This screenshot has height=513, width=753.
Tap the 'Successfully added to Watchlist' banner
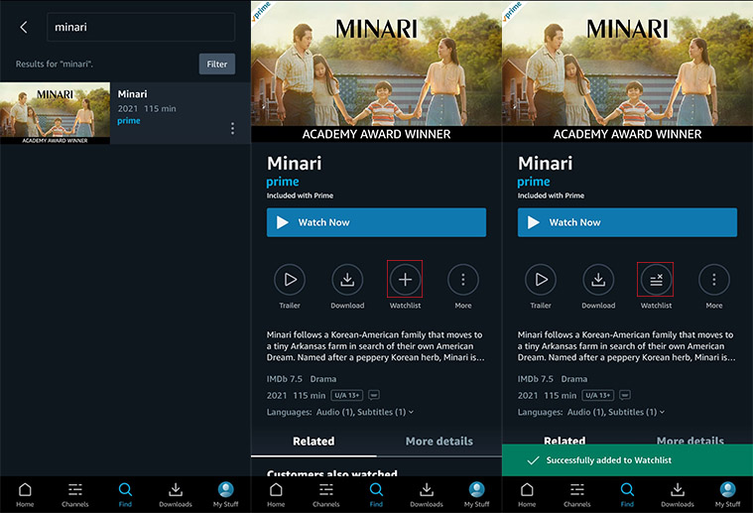coord(627,460)
